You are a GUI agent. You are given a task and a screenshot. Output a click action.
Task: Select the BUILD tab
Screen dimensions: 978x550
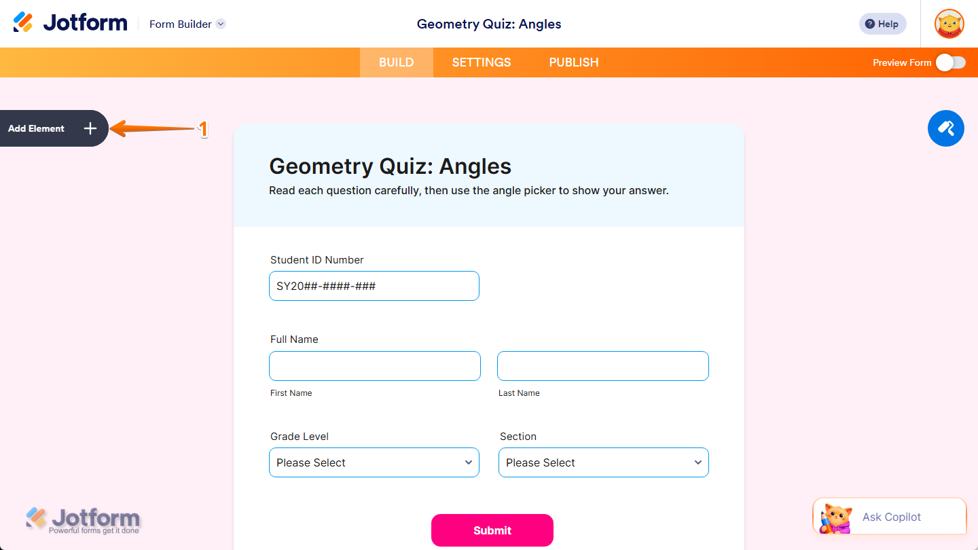(x=396, y=62)
